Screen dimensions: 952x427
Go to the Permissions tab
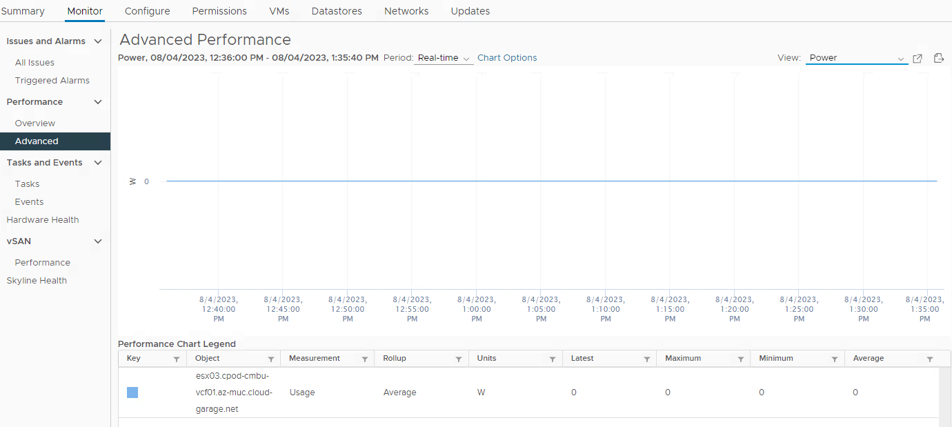219,11
